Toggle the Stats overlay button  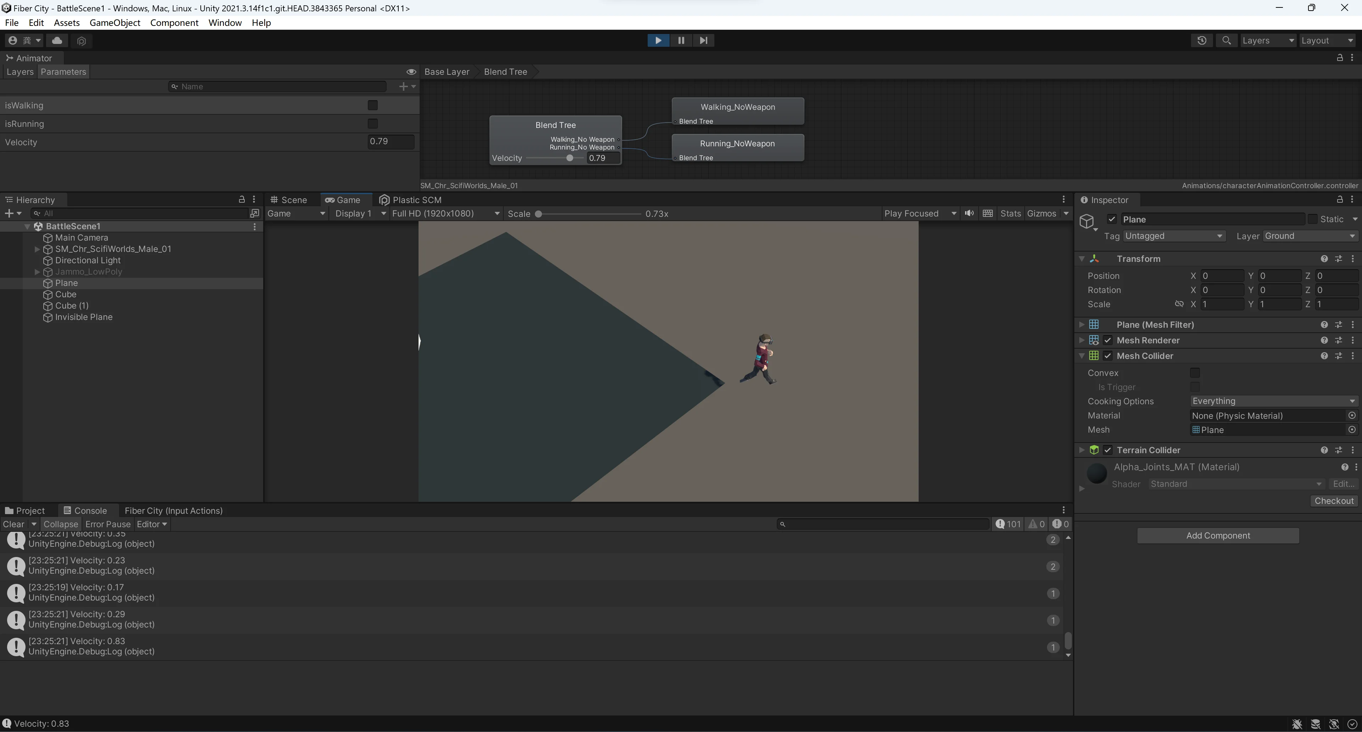[x=1011, y=213]
